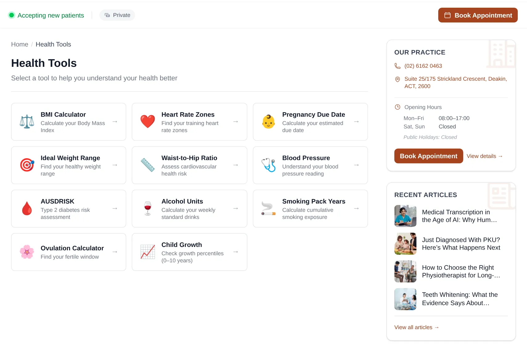
Task: Go to Home breadcrumb
Action: [20, 44]
